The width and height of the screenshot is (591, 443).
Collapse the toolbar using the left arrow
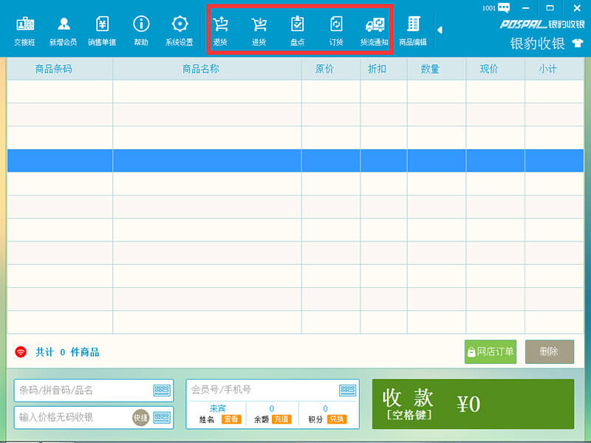[440, 30]
